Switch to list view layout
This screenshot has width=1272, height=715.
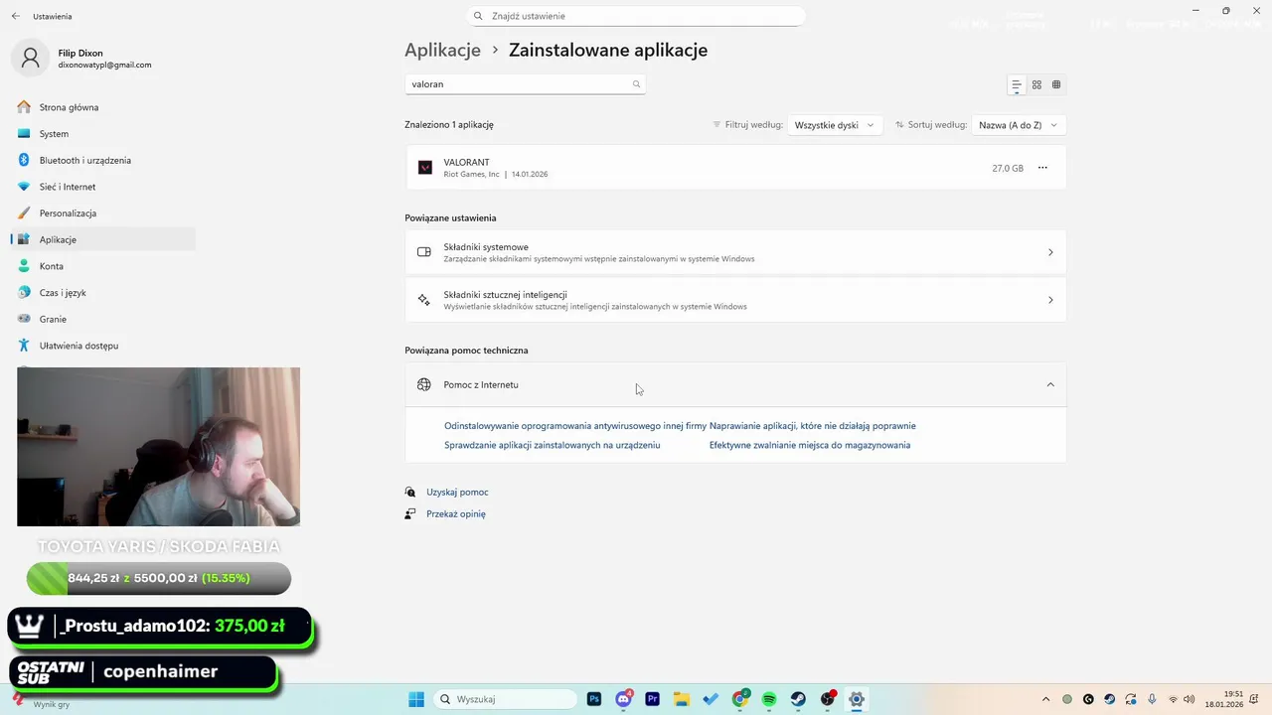click(x=1016, y=85)
